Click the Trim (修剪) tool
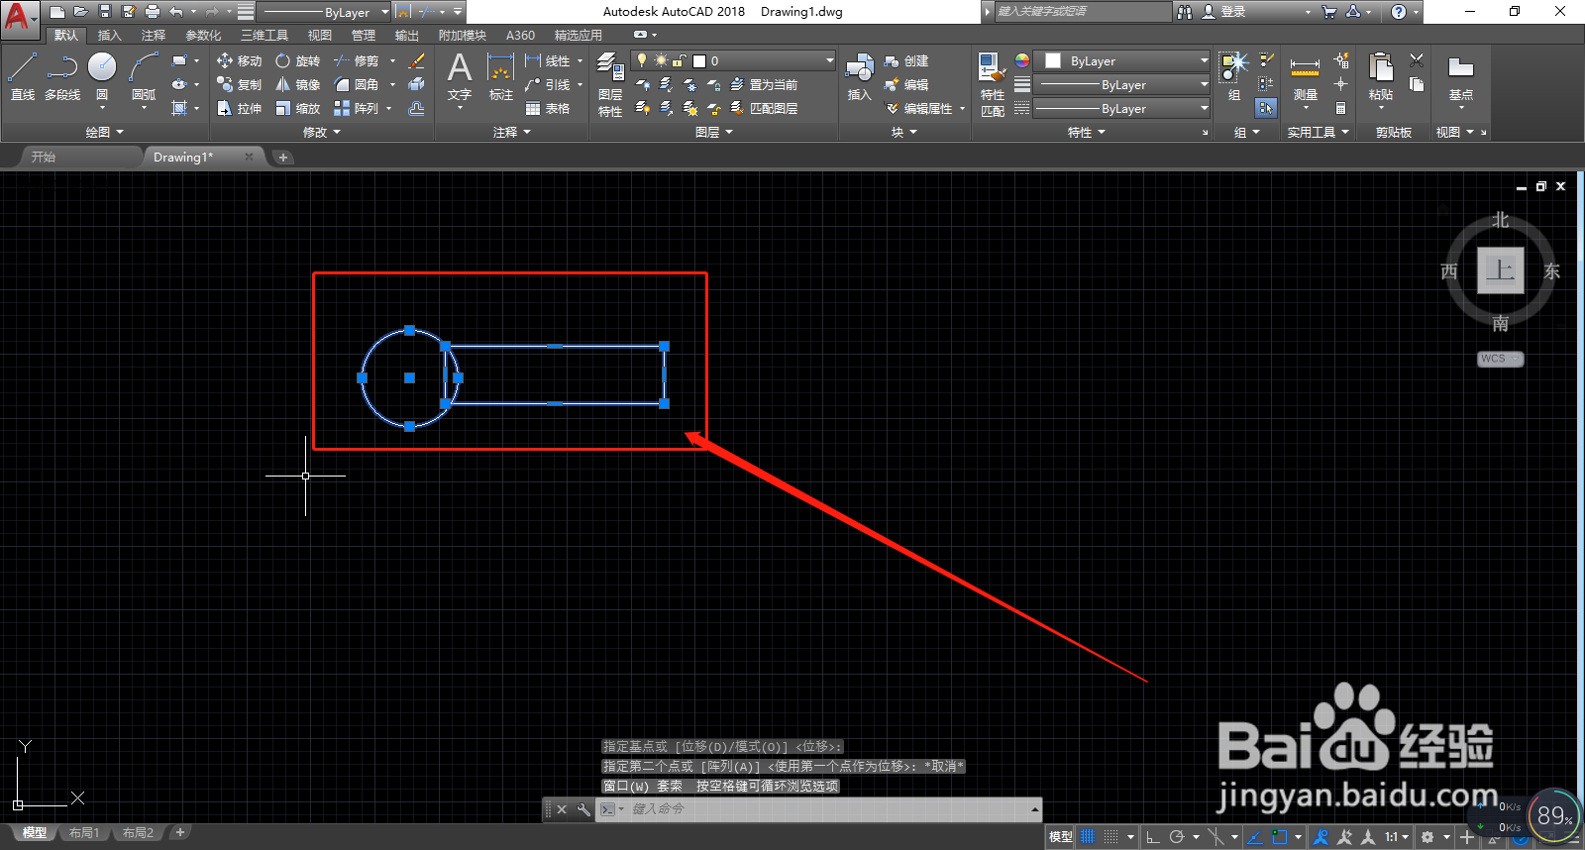The height and width of the screenshot is (850, 1585). pyautogui.click(x=357, y=61)
